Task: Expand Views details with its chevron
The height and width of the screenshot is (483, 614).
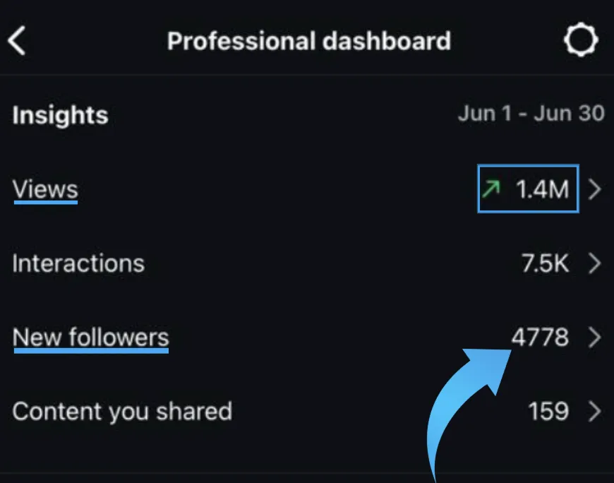Action: click(594, 189)
